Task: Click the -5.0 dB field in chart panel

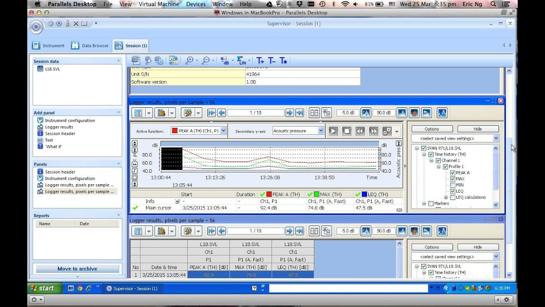Action: (348, 113)
